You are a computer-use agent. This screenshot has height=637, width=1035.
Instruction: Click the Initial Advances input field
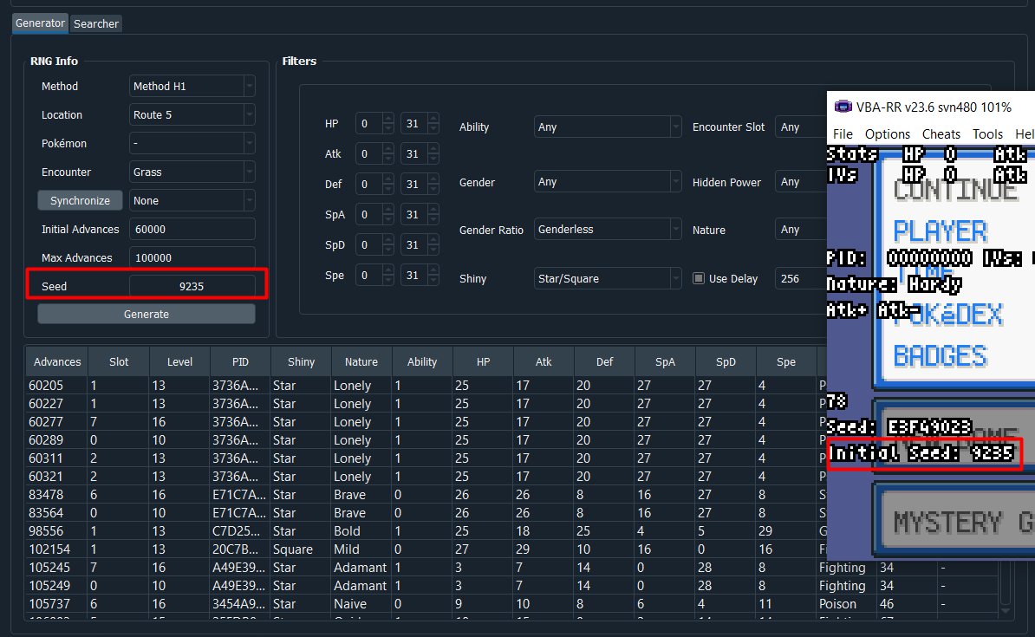click(x=192, y=229)
